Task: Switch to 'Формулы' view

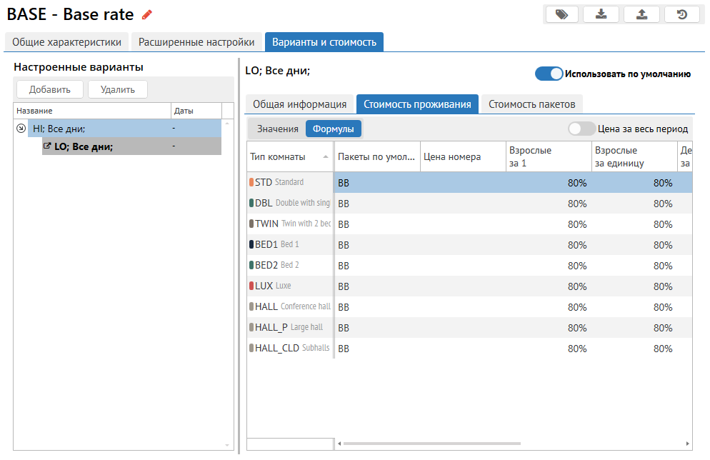Action: click(x=334, y=129)
